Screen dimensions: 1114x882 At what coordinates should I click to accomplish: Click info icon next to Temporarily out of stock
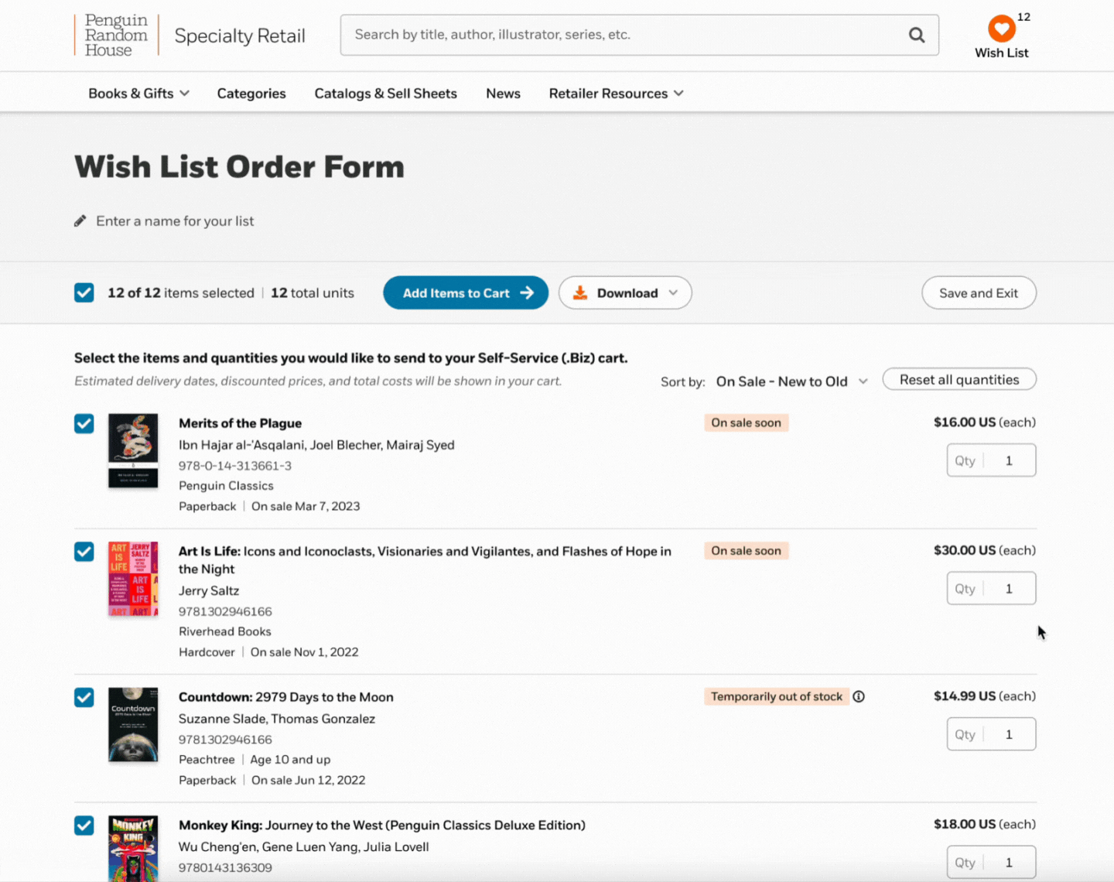click(x=859, y=696)
